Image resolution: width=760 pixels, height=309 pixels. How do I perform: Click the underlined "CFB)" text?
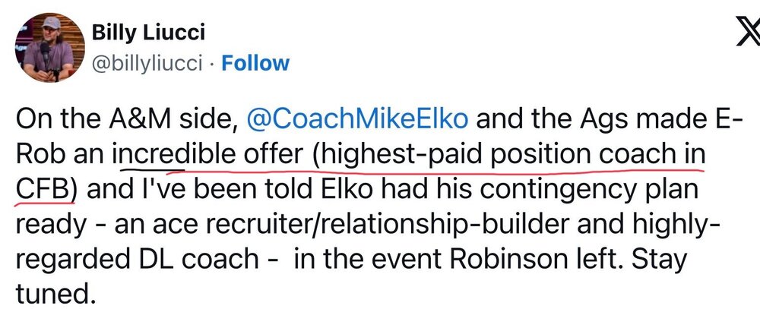[x=46, y=188]
